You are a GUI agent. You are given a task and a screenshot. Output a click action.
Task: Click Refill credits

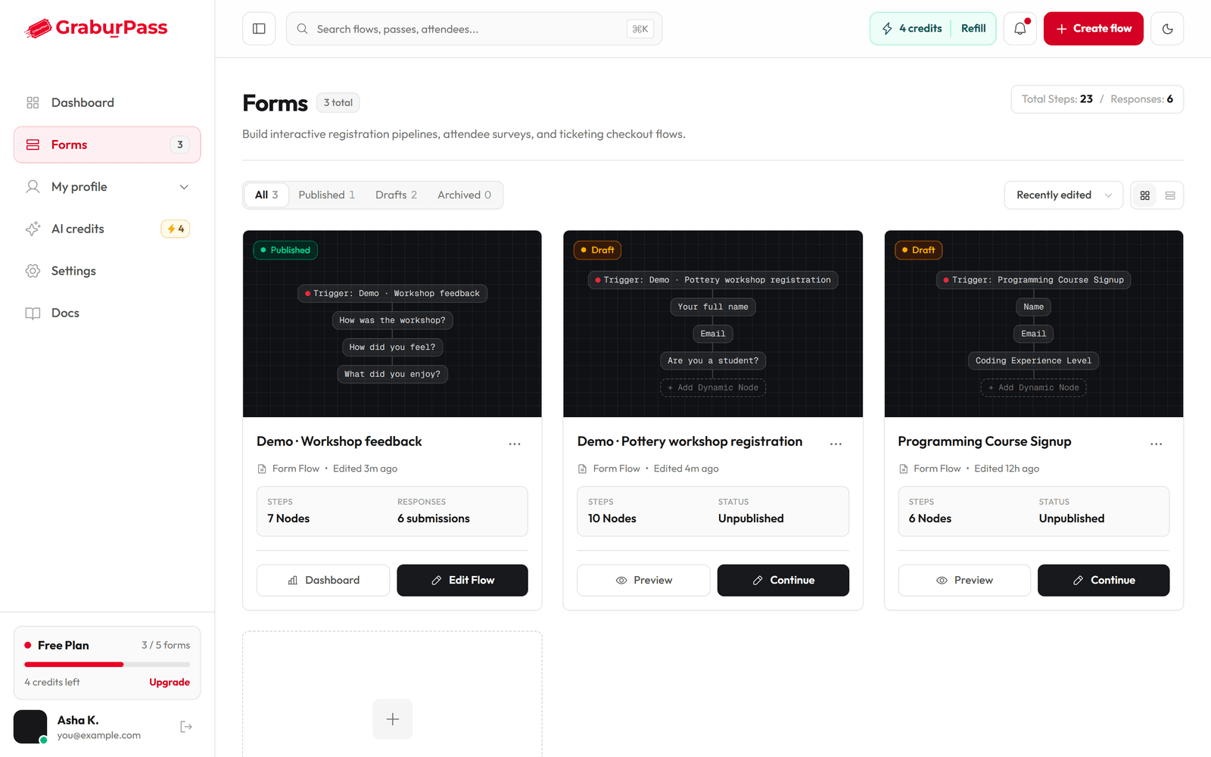pos(973,29)
